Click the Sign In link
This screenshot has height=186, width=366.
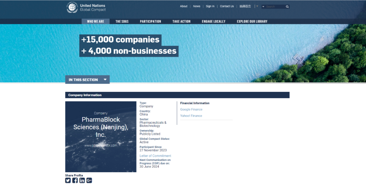(210, 6)
